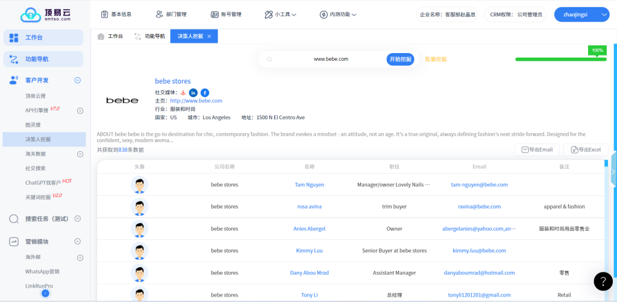Click the 顶易云 logo
The height and width of the screenshot is (302, 617).
[x=46, y=14]
